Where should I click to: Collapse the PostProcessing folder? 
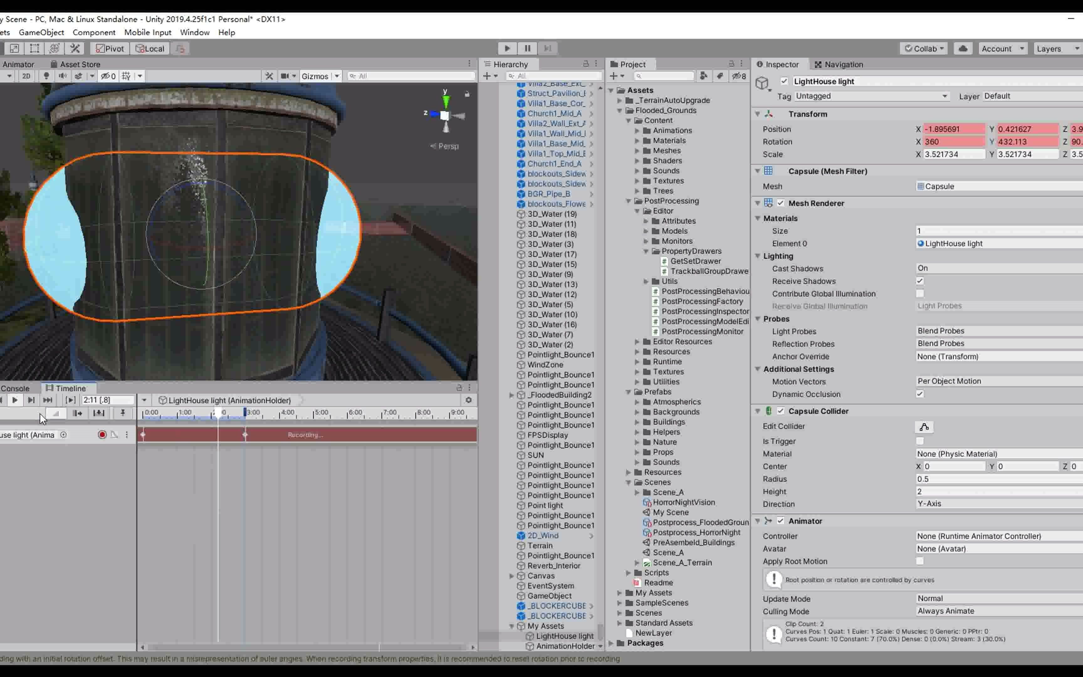point(628,201)
